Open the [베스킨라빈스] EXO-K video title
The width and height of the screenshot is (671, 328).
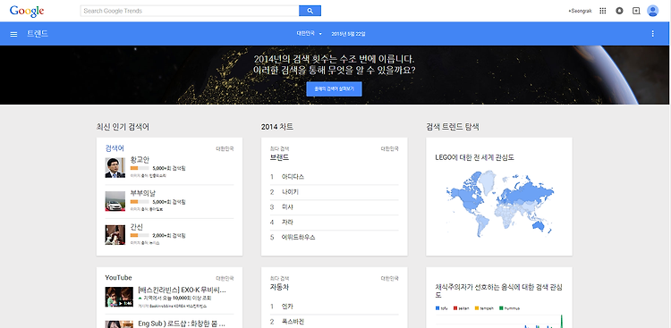(x=183, y=290)
